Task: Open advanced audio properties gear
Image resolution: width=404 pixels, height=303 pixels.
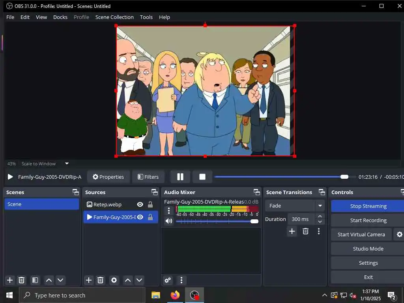Action: (167, 280)
